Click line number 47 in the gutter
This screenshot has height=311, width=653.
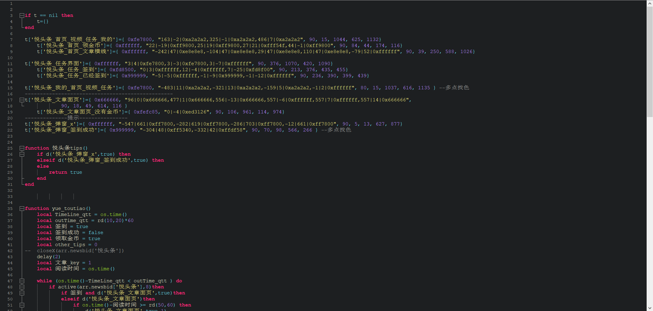[10, 281]
